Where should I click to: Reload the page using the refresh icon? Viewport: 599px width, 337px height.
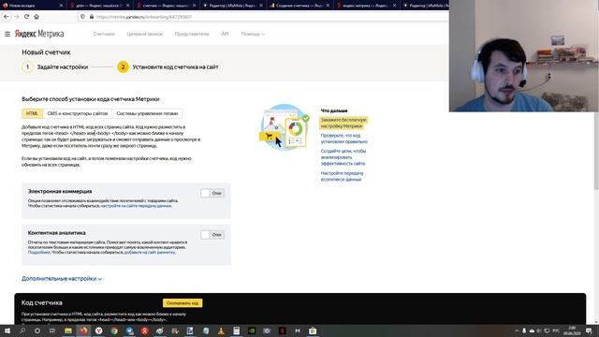click(x=26, y=17)
